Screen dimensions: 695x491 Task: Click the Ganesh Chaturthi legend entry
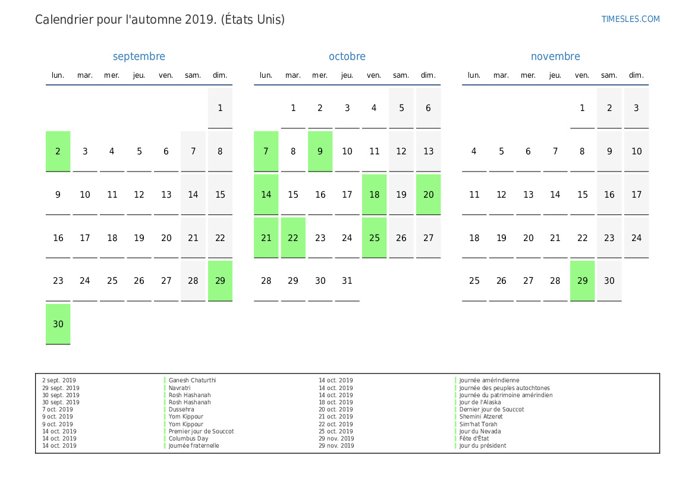click(193, 381)
